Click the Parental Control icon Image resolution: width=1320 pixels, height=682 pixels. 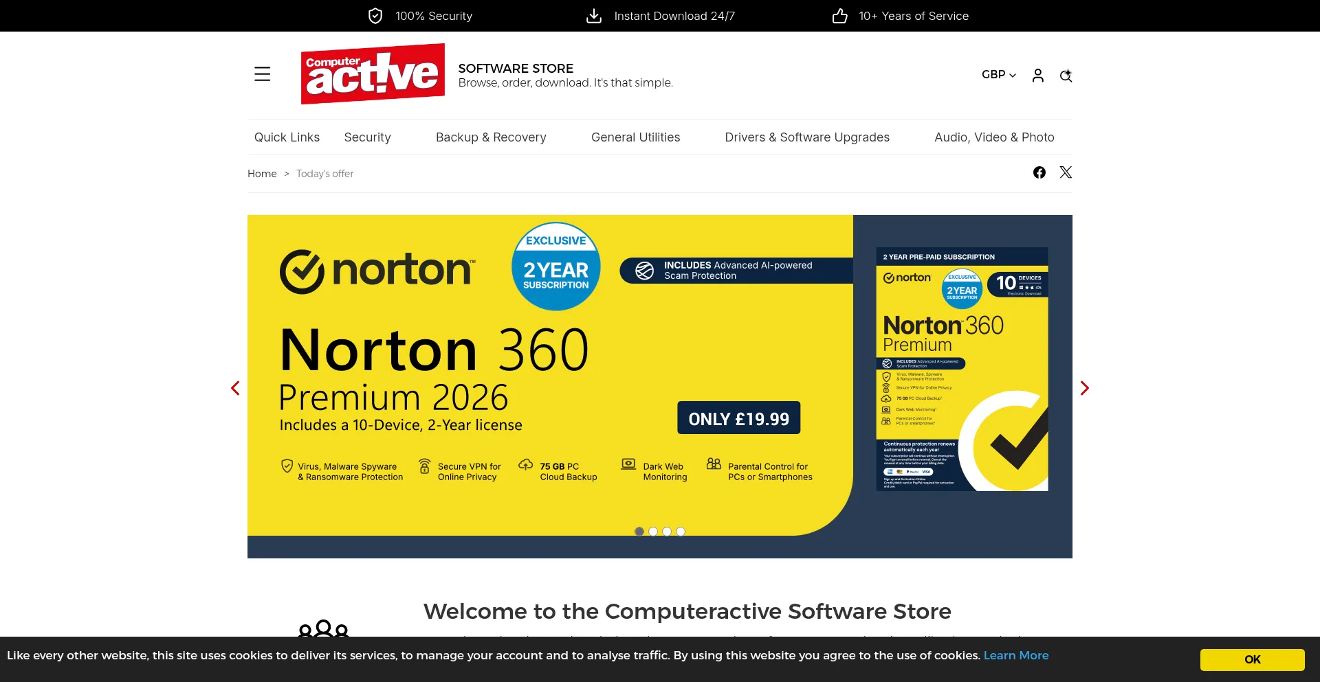[x=714, y=464]
